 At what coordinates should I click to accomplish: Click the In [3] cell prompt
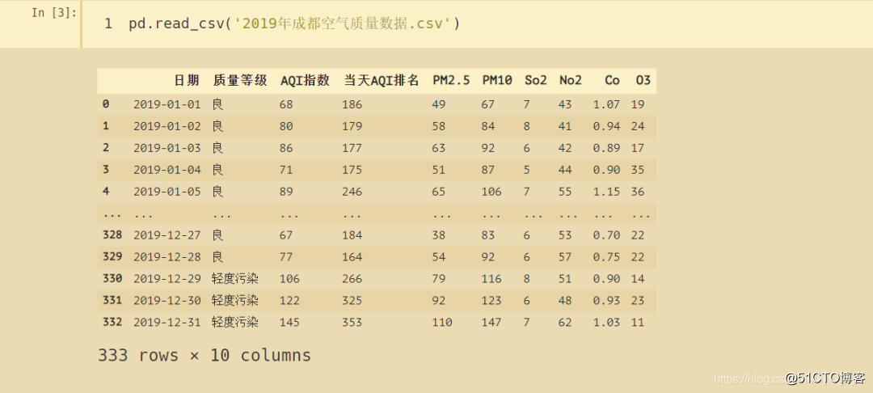coord(55,12)
